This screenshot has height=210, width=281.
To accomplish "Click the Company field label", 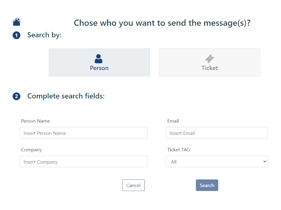I will tap(32, 150).
